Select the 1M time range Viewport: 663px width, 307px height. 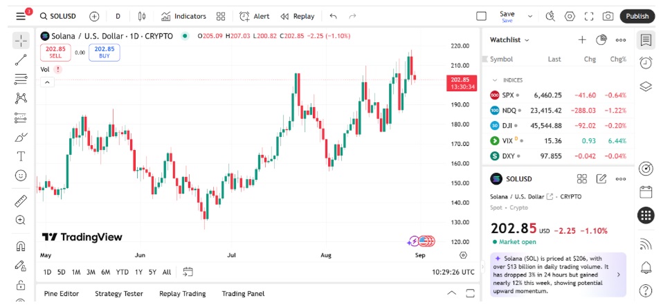pos(76,272)
